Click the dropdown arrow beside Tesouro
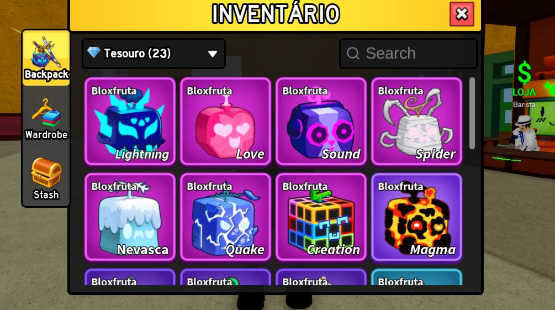Image resolution: width=555 pixels, height=310 pixels. 213,54
